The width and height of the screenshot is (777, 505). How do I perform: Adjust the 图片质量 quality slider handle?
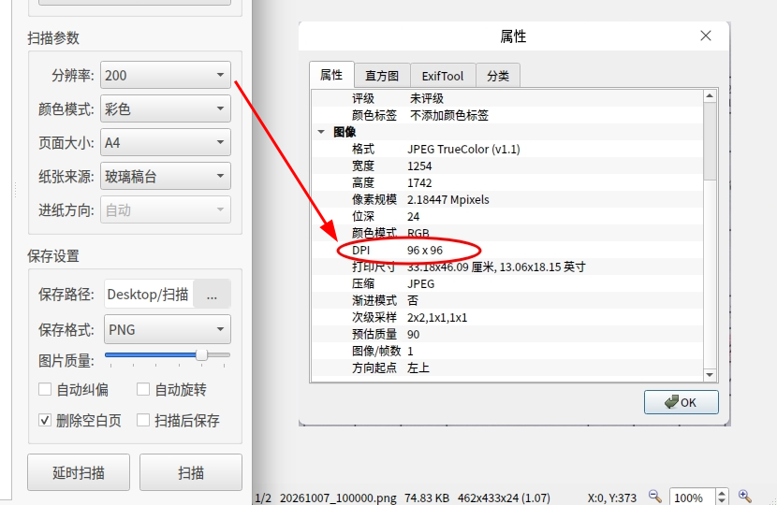coord(201,355)
